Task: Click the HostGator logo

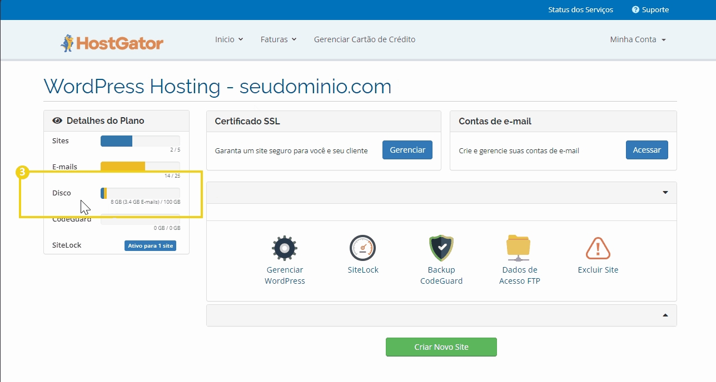Action: pyautogui.click(x=111, y=39)
